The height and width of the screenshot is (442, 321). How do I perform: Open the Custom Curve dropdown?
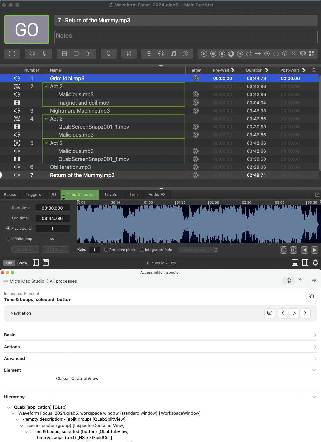click(198, 250)
